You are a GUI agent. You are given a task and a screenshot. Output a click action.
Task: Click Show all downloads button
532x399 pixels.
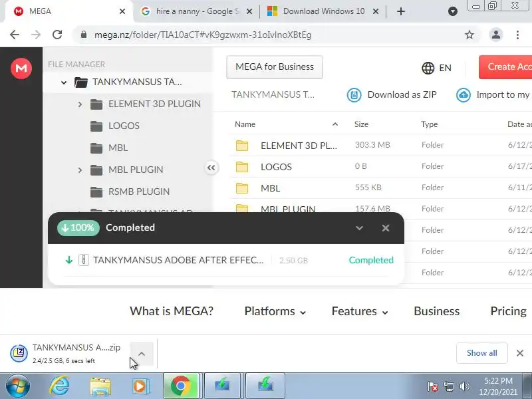(481, 353)
